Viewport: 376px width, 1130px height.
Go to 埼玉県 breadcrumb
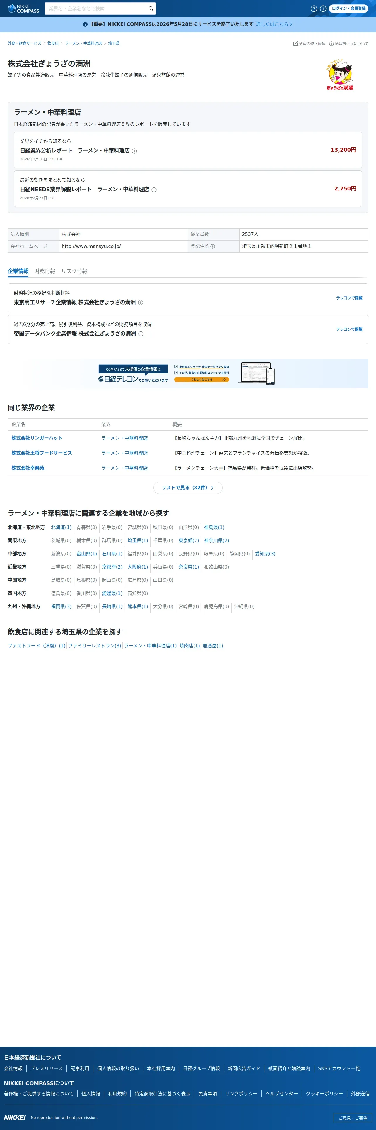114,43
